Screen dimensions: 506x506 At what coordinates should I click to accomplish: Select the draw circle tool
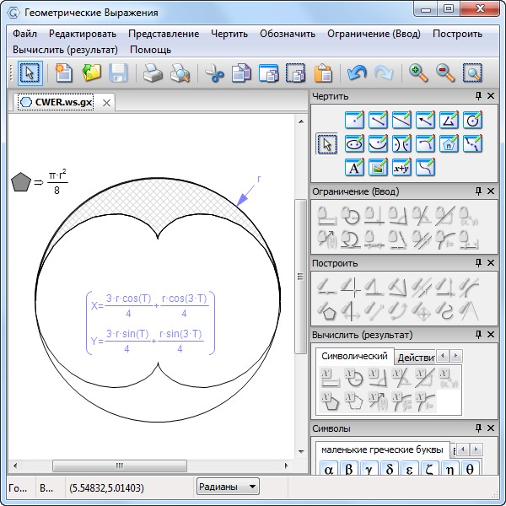[473, 120]
